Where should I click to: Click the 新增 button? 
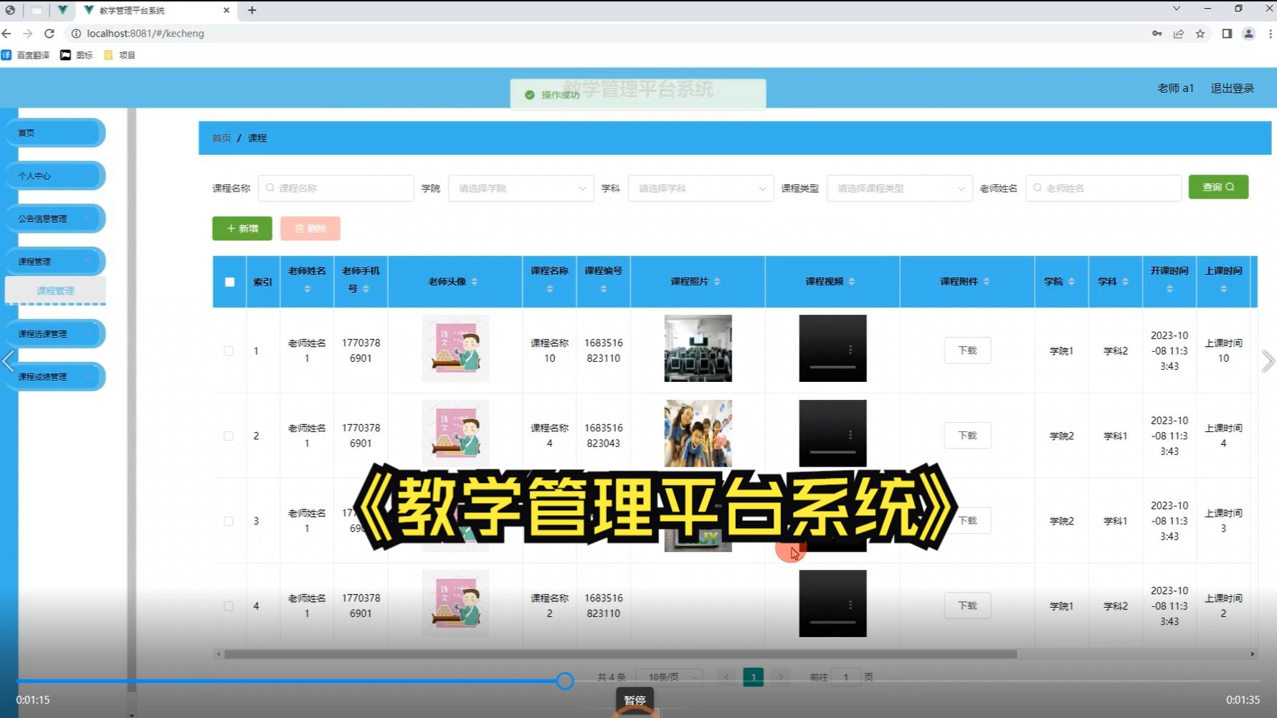[x=242, y=229]
